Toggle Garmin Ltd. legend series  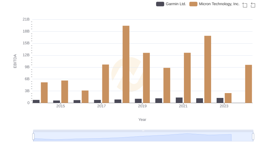[171, 4]
